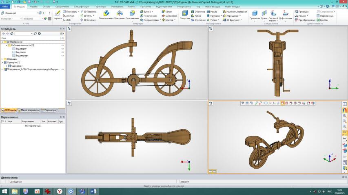Collapse the Сценарии [1] node

click(2, 63)
